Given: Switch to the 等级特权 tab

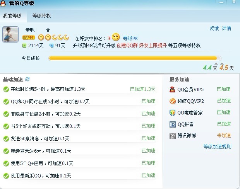Looking at the screenshot, I should (41, 16).
